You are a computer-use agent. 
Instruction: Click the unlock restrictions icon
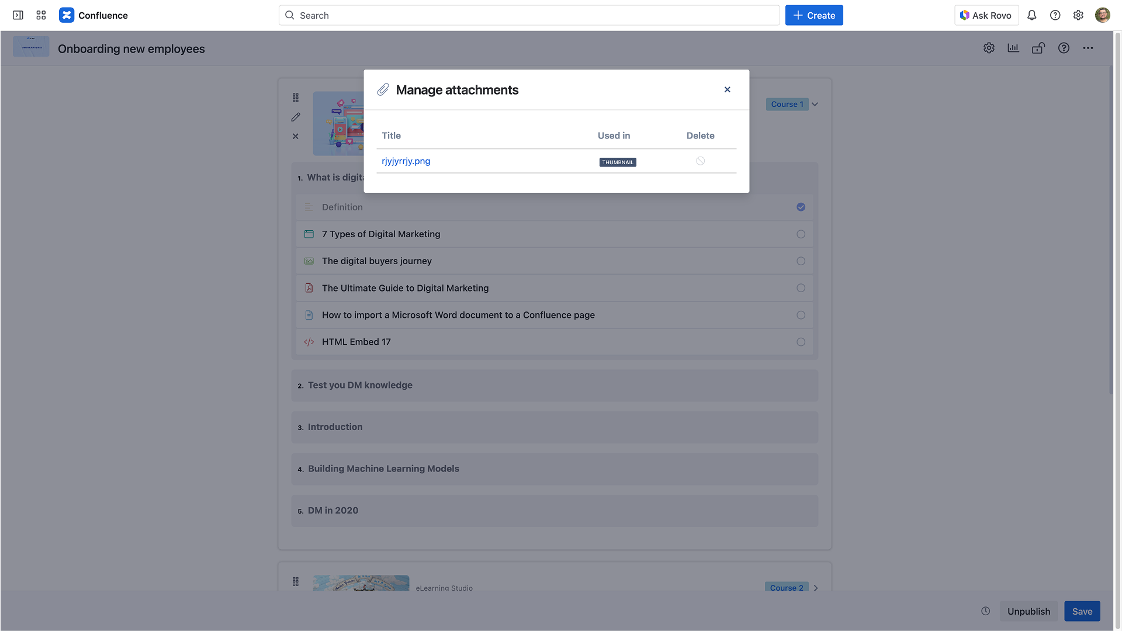[x=1038, y=48]
